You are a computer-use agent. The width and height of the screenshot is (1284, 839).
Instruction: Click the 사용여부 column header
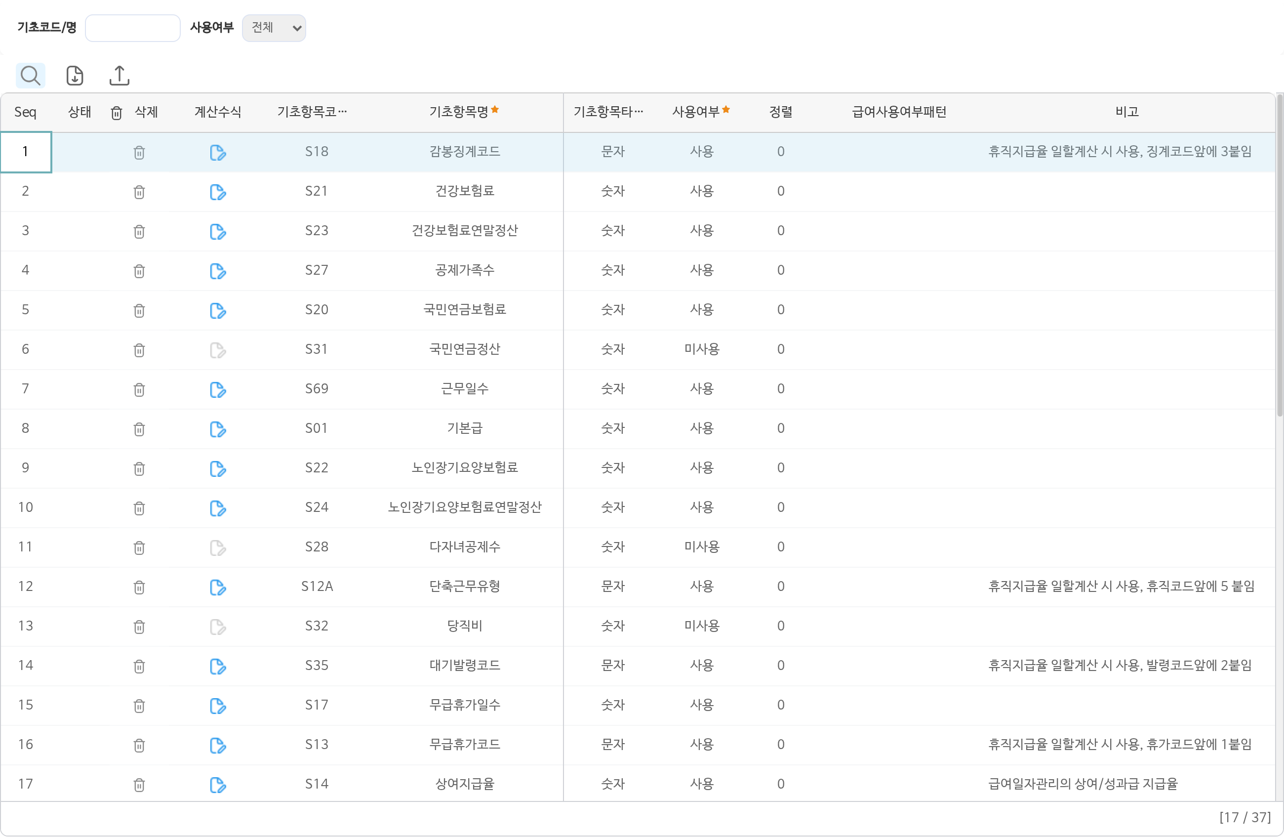[x=701, y=112]
